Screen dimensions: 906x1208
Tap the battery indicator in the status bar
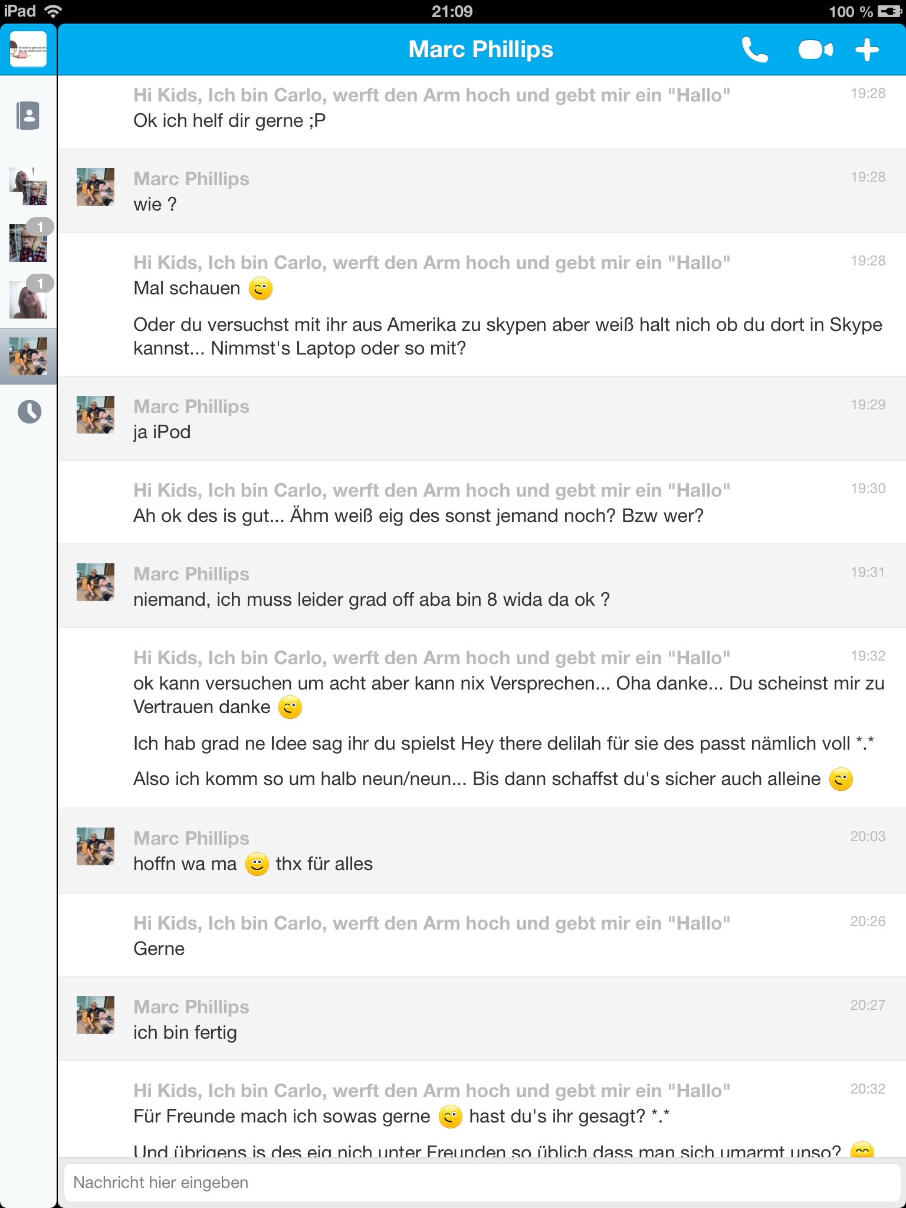889,11
